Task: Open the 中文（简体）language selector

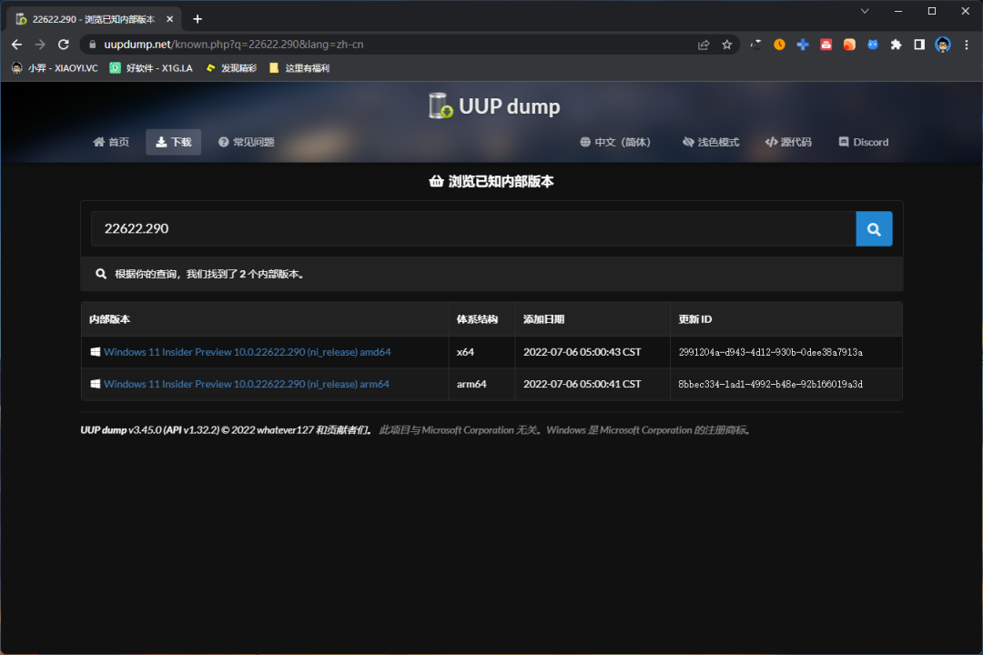Action: [616, 142]
